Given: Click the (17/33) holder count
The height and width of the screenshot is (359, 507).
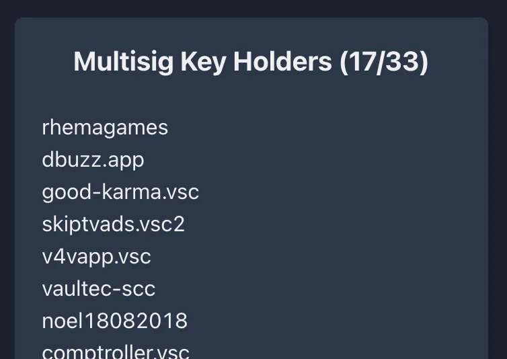Looking at the screenshot, I should pyautogui.click(x=384, y=62).
